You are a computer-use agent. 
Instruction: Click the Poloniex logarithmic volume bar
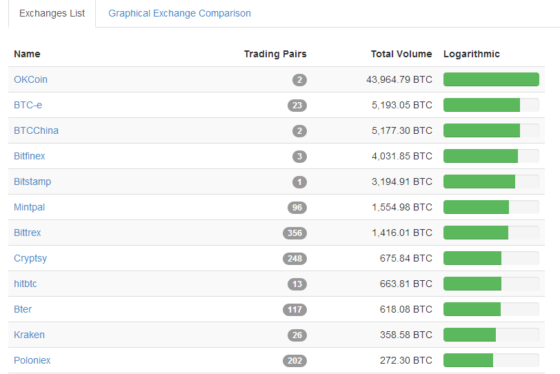click(491, 360)
